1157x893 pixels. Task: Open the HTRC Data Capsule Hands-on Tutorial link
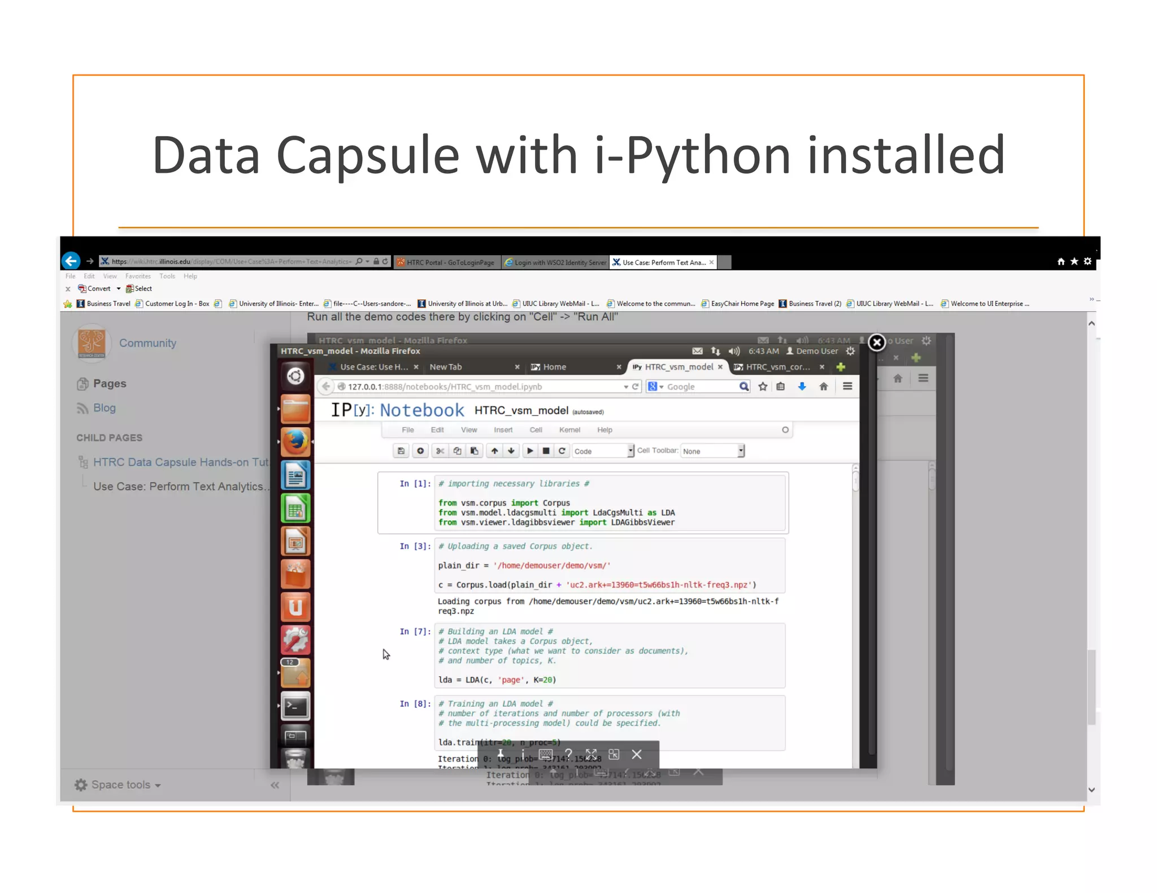pos(181,462)
